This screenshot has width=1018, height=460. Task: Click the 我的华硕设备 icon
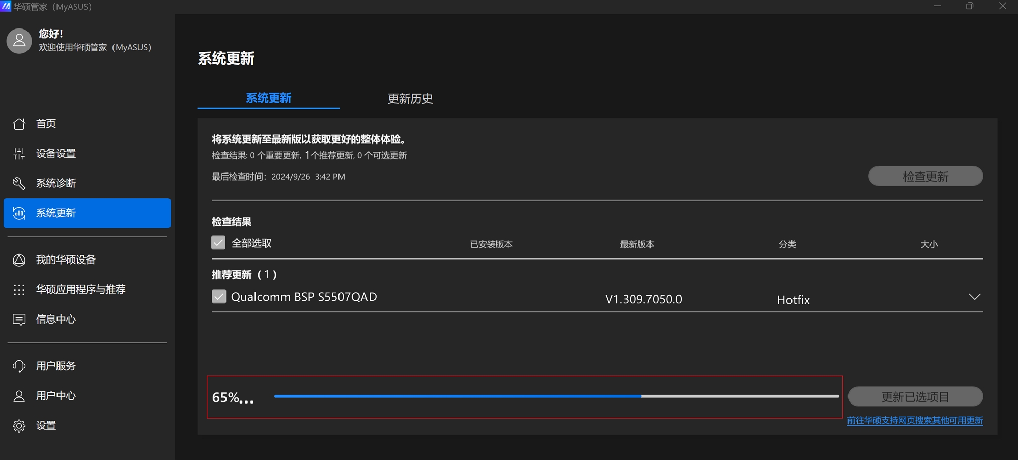tap(19, 260)
